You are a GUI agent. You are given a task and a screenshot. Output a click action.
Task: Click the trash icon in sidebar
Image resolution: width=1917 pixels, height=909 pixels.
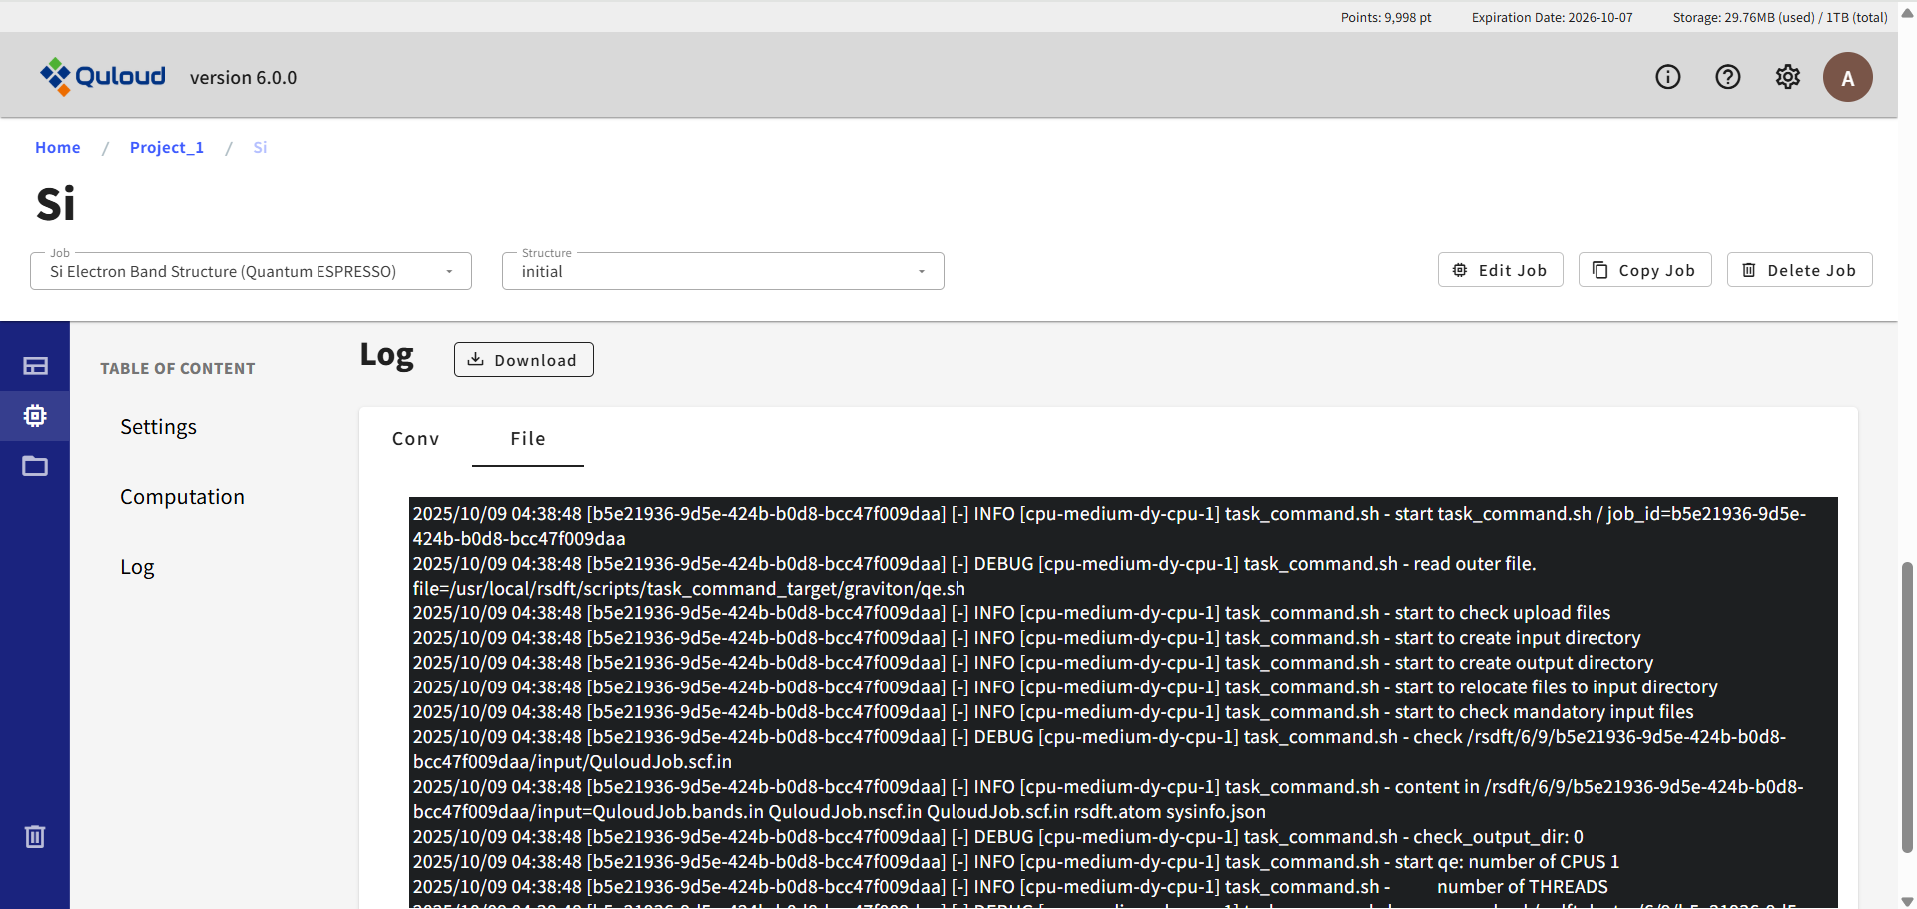35,836
